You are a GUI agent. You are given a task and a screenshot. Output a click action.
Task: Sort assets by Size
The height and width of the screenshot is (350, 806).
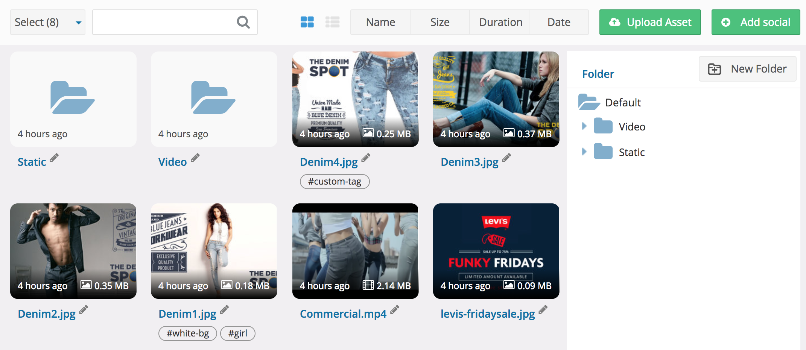(x=440, y=22)
